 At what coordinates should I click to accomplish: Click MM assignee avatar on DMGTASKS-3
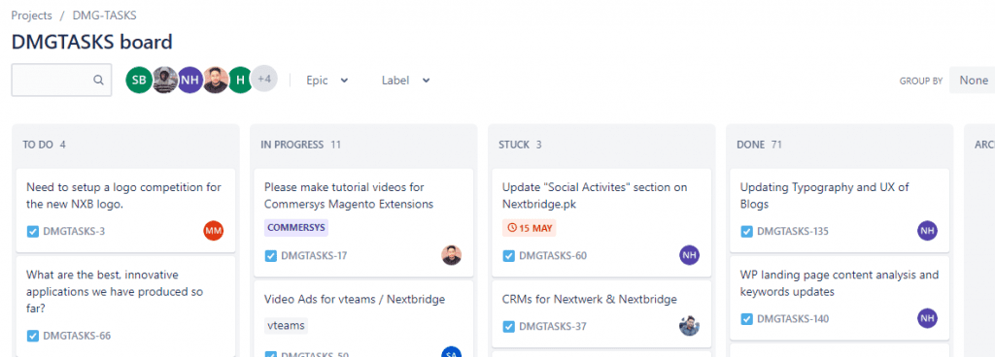pyautogui.click(x=214, y=231)
